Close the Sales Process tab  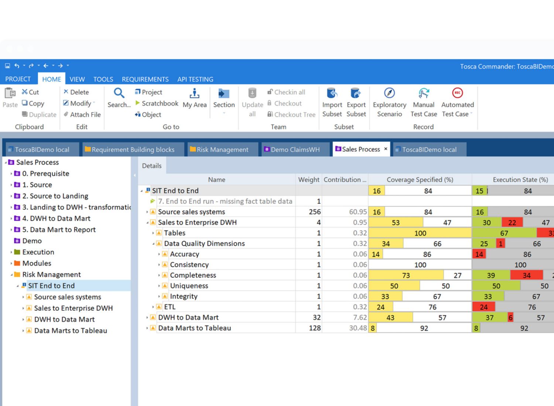386,149
